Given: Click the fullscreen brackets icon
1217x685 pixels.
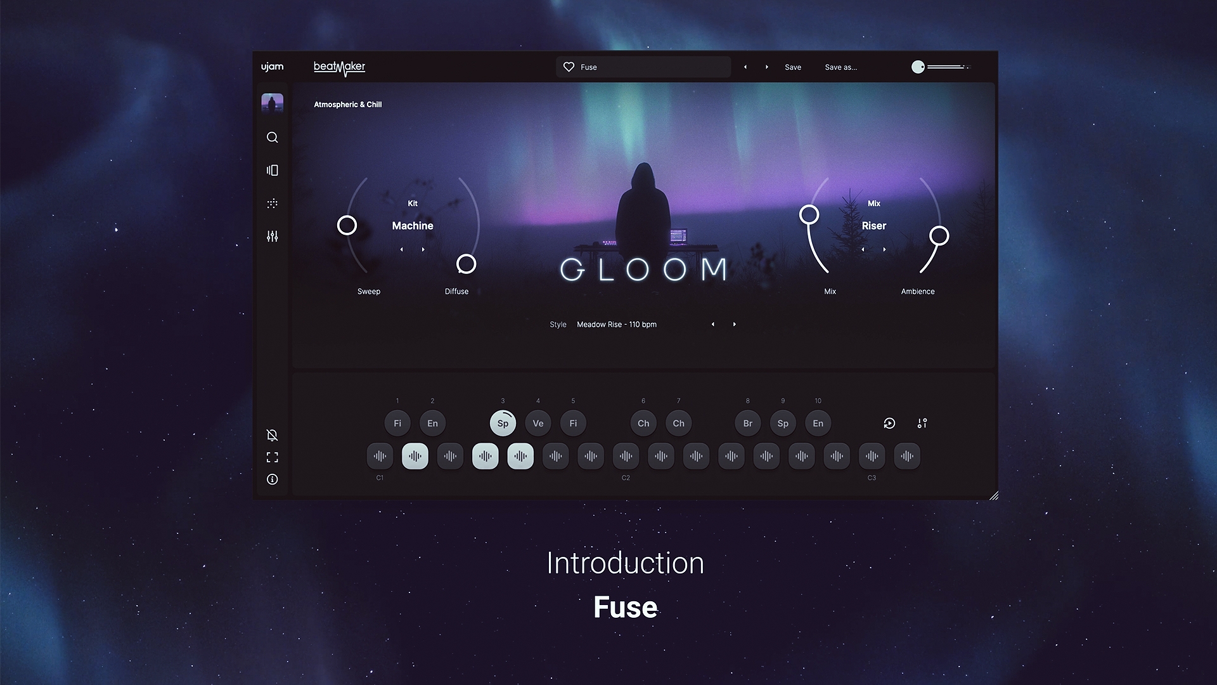Looking at the screenshot, I should coord(272,457).
